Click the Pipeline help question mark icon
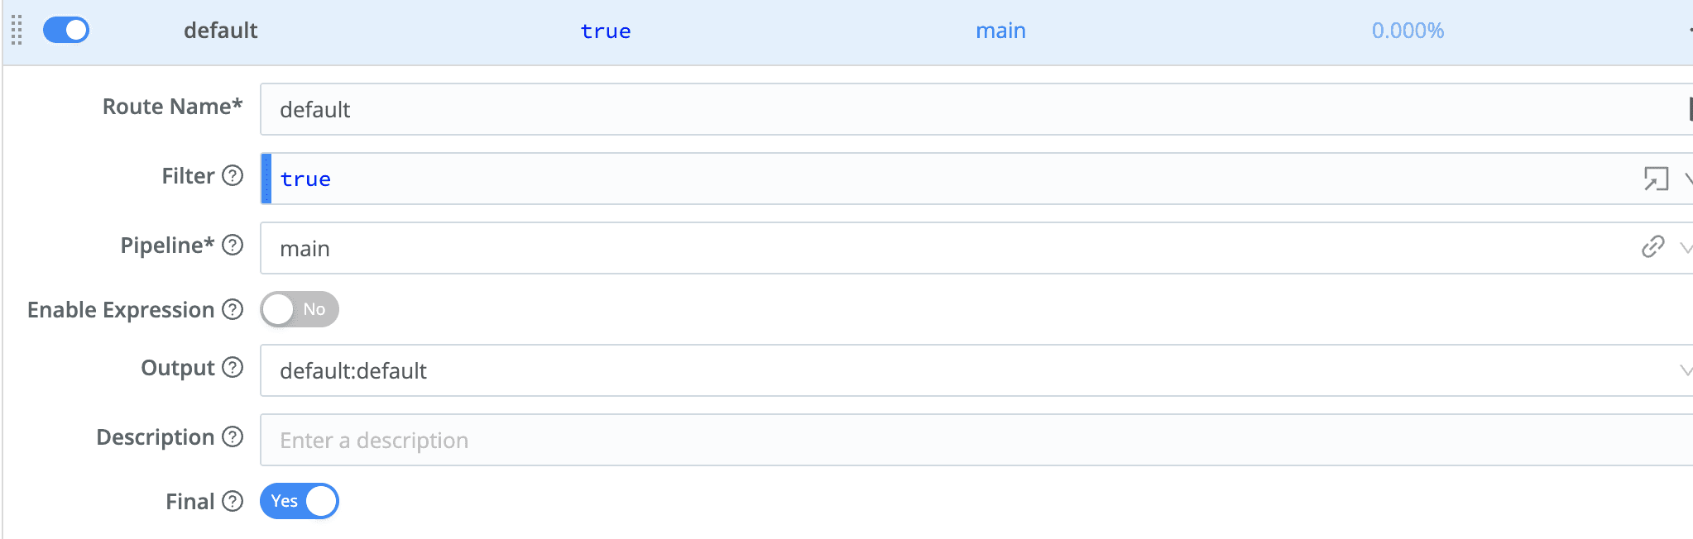This screenshot has width=1693, height=539. 233,246
